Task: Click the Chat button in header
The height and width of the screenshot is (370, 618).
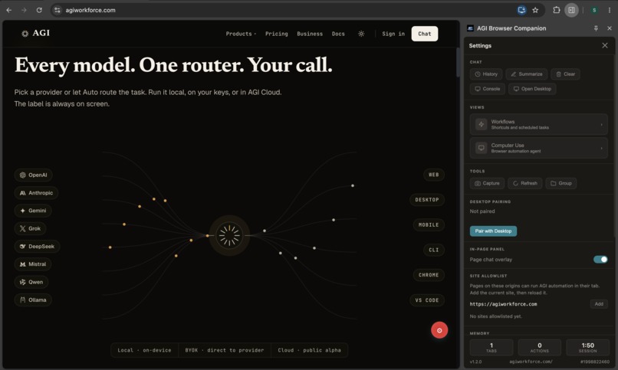Action: click(x=425, y=34)
